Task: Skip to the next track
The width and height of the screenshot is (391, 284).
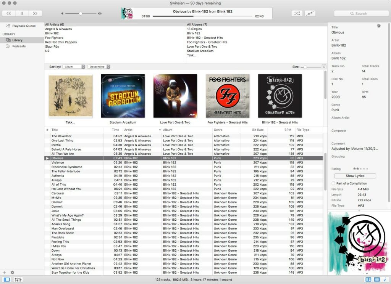Action: pos(35,13)
